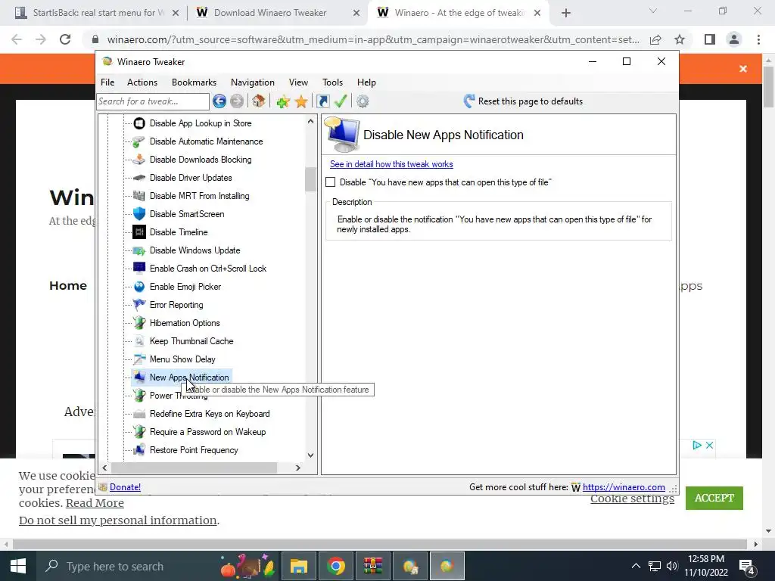Click the Hibernation Options icon

139,323
